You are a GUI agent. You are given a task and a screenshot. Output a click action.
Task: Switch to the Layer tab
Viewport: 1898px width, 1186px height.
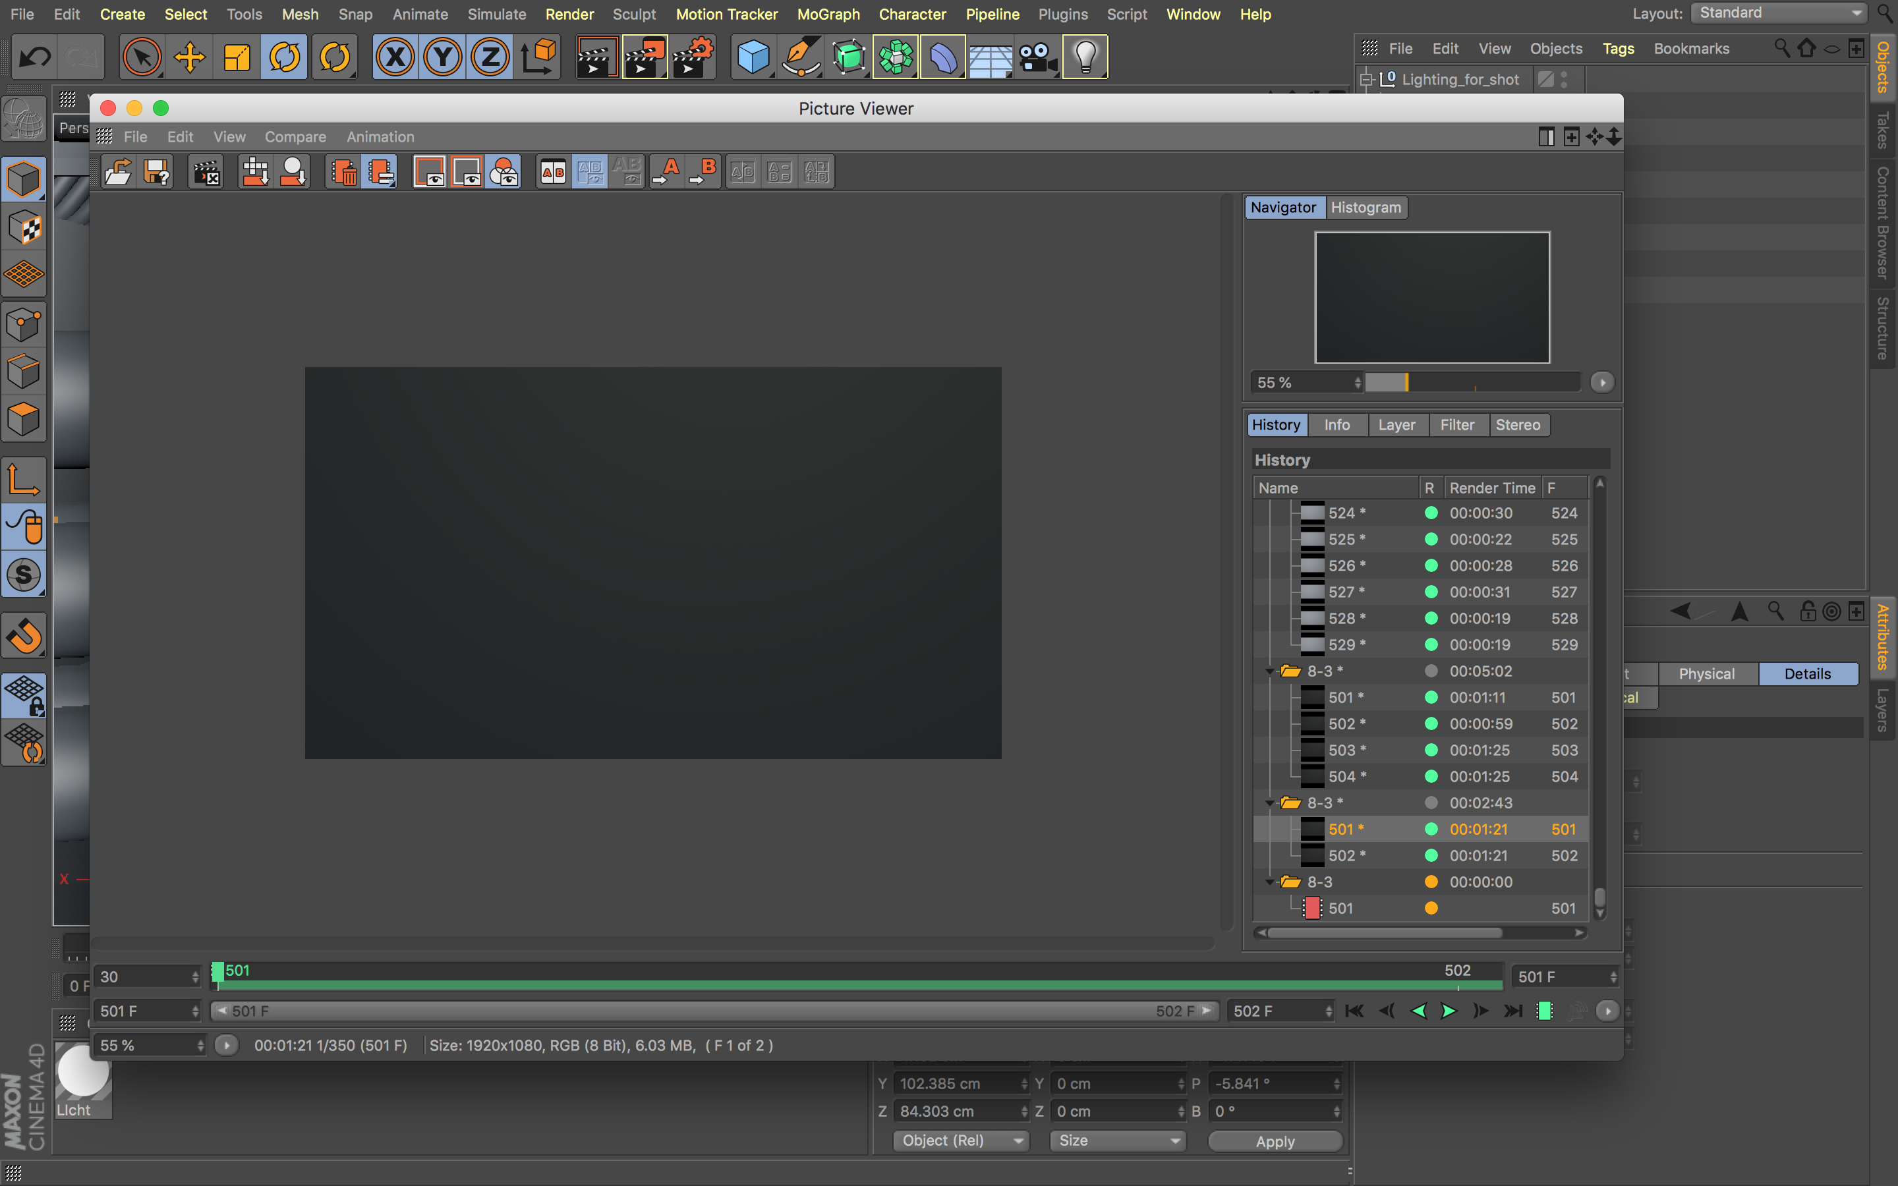(1397, 424)
